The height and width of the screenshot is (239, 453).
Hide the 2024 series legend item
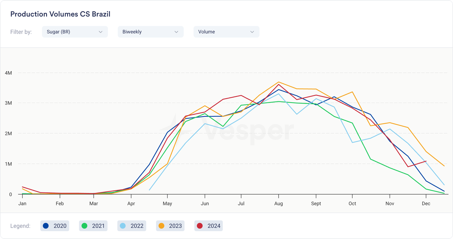click(x=209, y=226)
